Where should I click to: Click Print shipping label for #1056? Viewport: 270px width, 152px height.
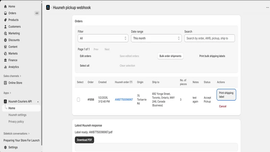pos(226,95)
